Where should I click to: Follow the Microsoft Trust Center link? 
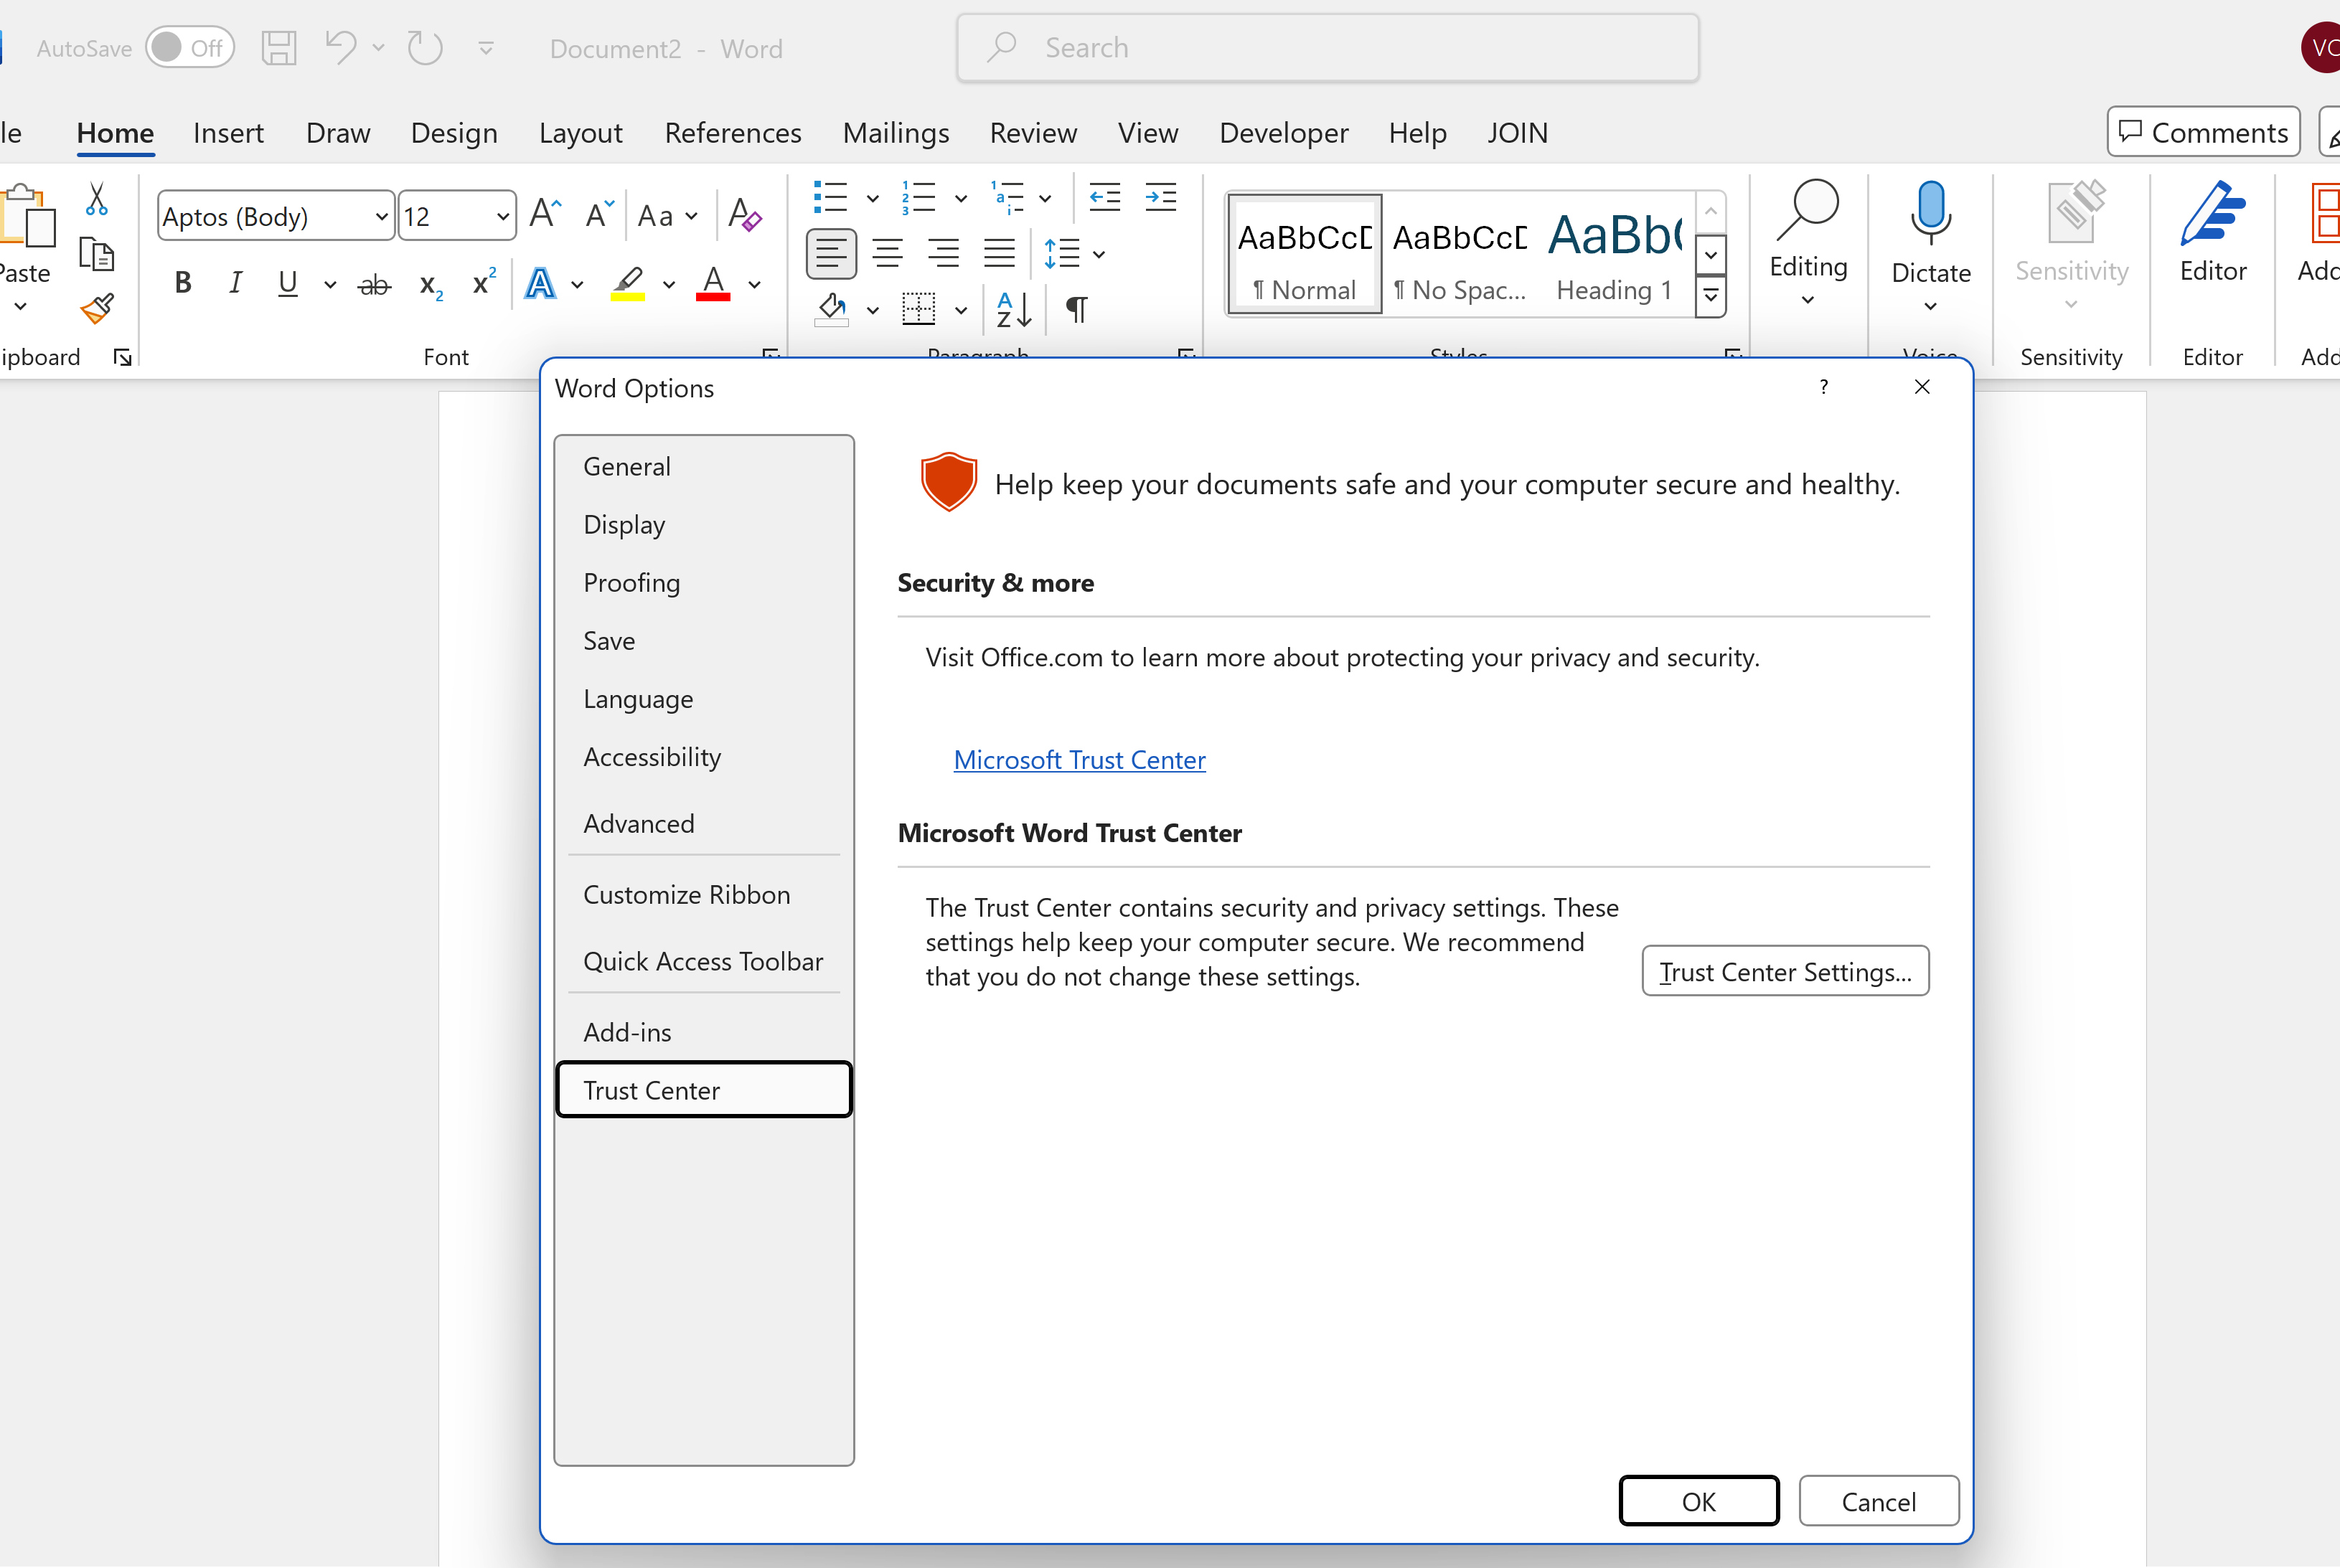pos(1079,760)
